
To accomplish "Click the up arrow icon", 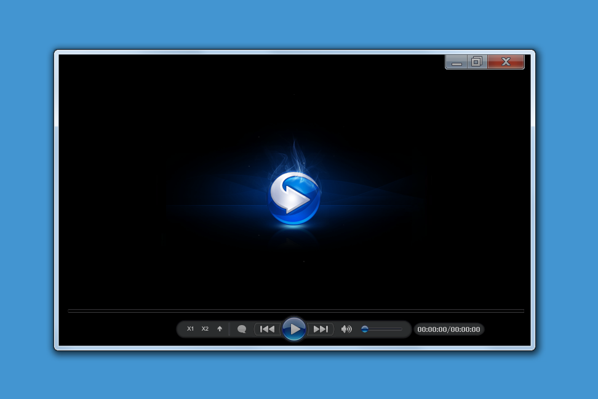I will pyautogui.click(x=220, y=329).
